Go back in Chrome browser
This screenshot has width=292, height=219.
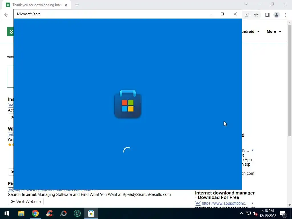point(6,15)
